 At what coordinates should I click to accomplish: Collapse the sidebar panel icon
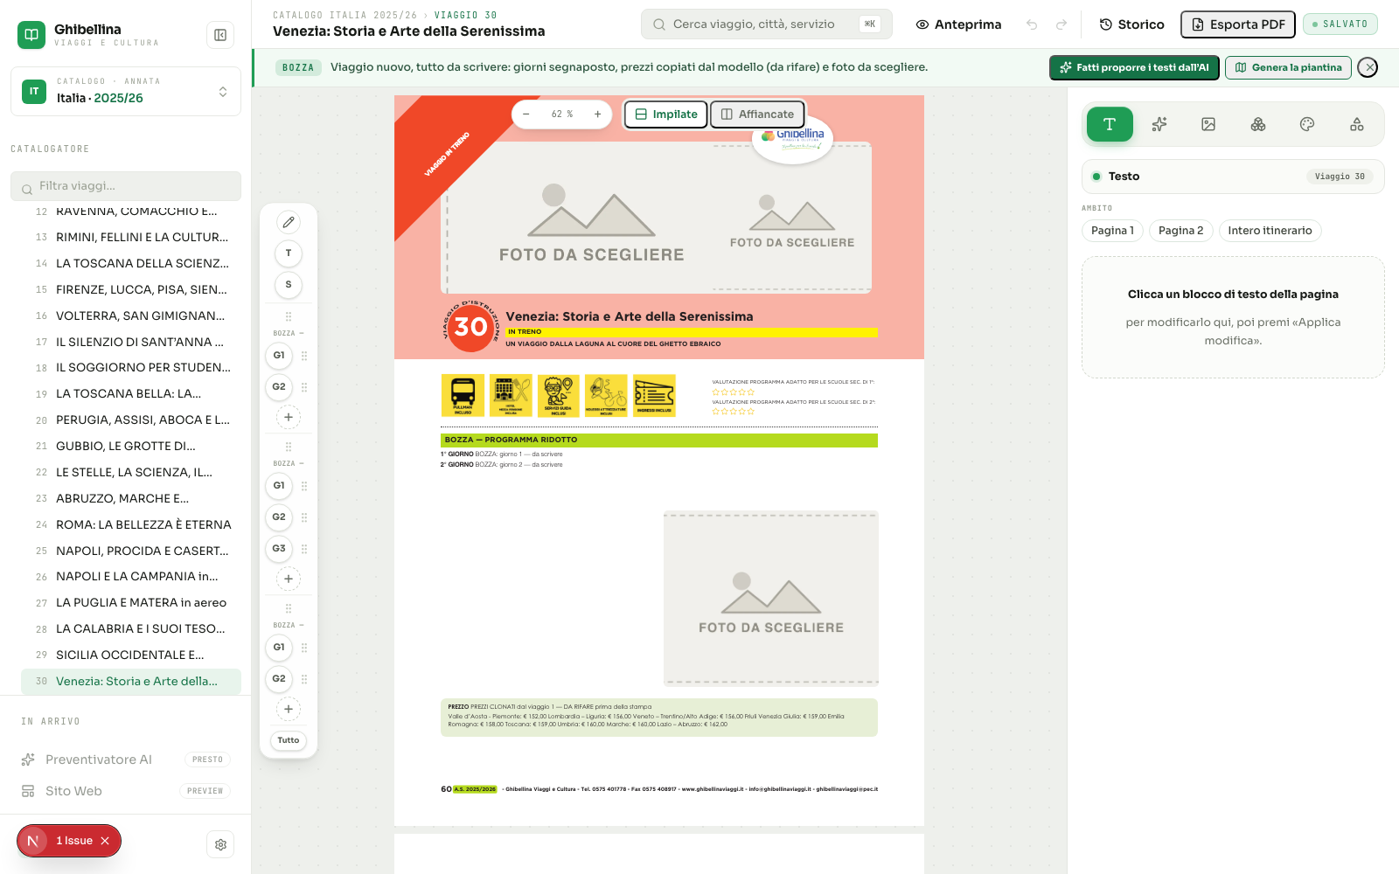pos(220,35)
